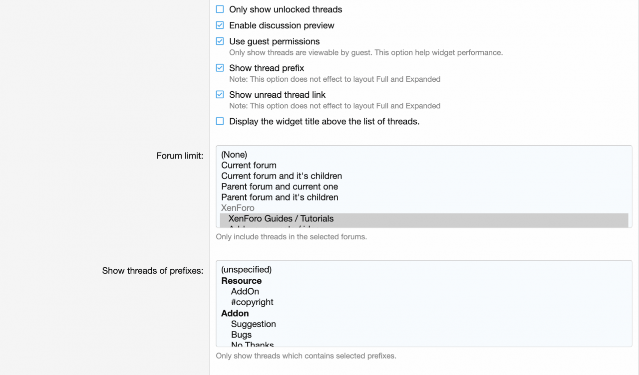Disable Show thread prefix option
The image size is (639, 375).
(220, 68)
